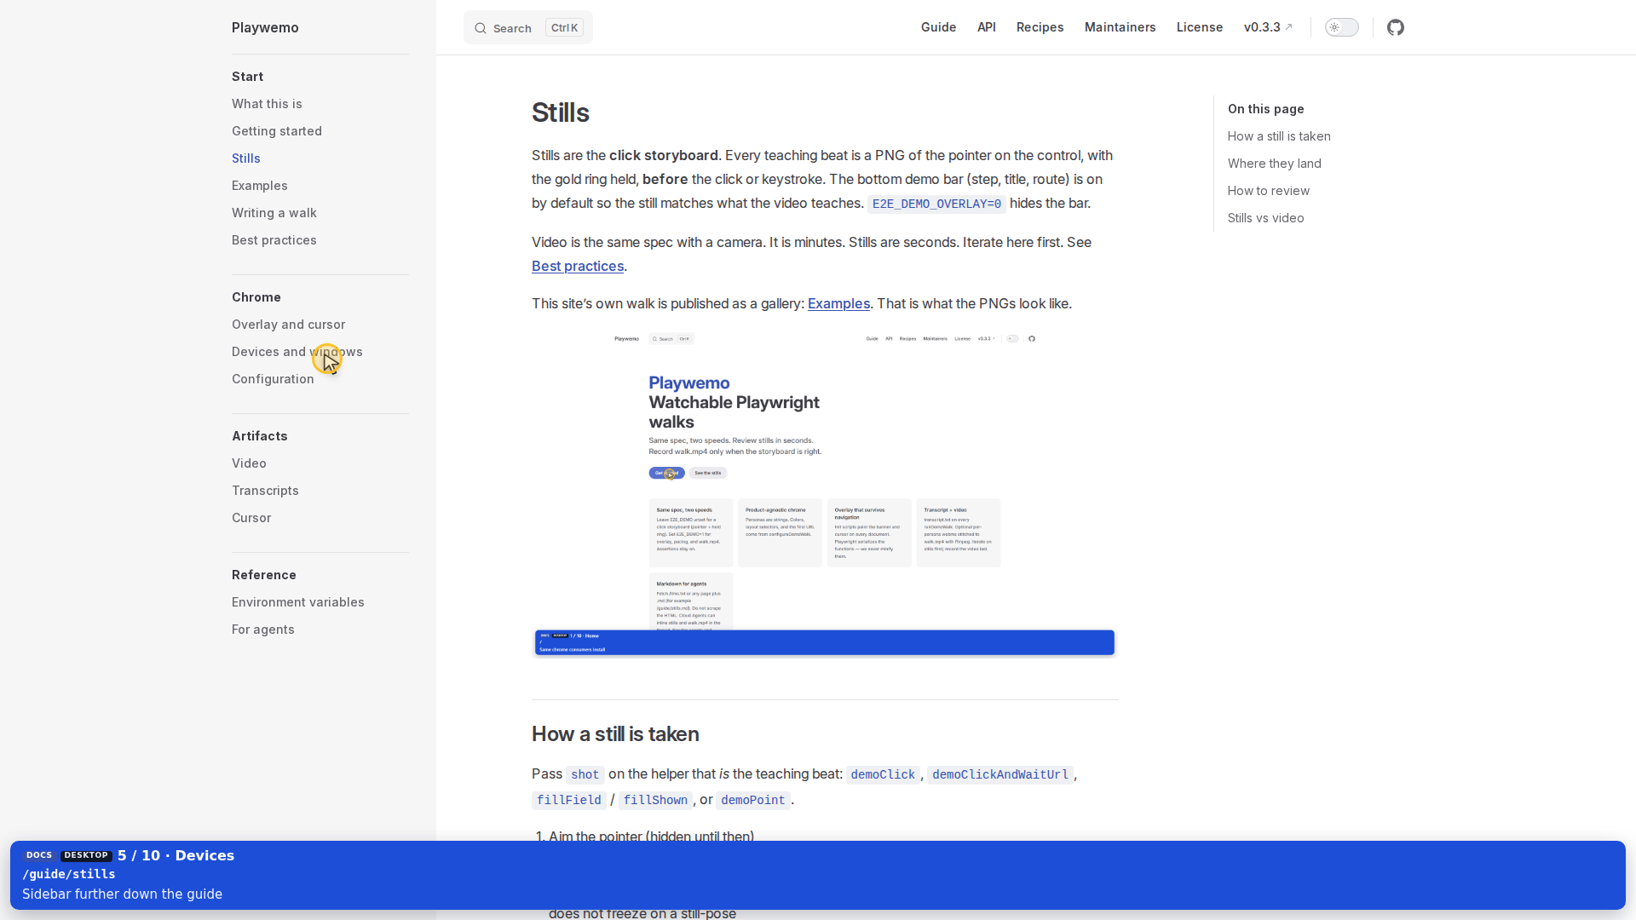
Task: Follow the 'Best practices' inline link
Action: point(578,266)
